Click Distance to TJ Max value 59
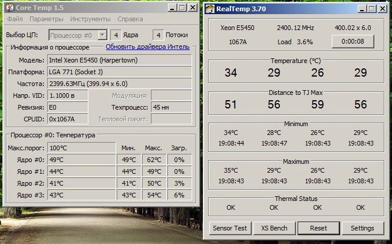The width and height of the screenshot is (392, 244). point(318,104)
